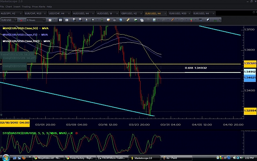Expand dropdown arrow next to save image icon
The height and width of the screenshot is (161, 257).
(159, 20)
